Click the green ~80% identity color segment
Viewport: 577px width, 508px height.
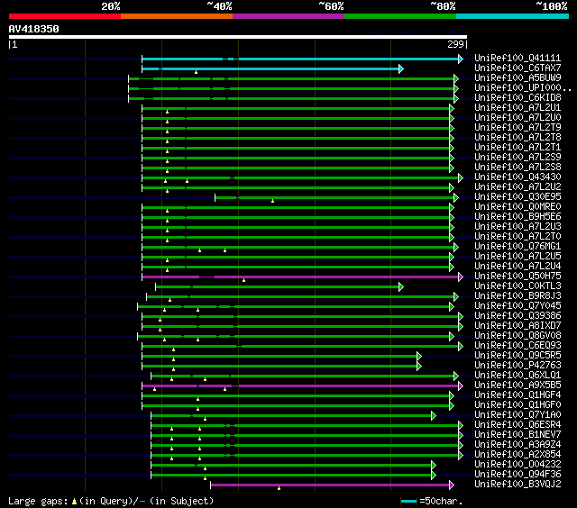400,16
